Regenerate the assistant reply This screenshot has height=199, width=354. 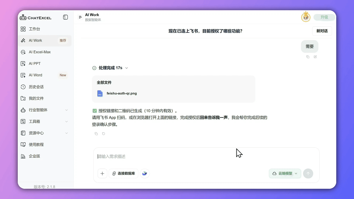[x=104, y=134]
